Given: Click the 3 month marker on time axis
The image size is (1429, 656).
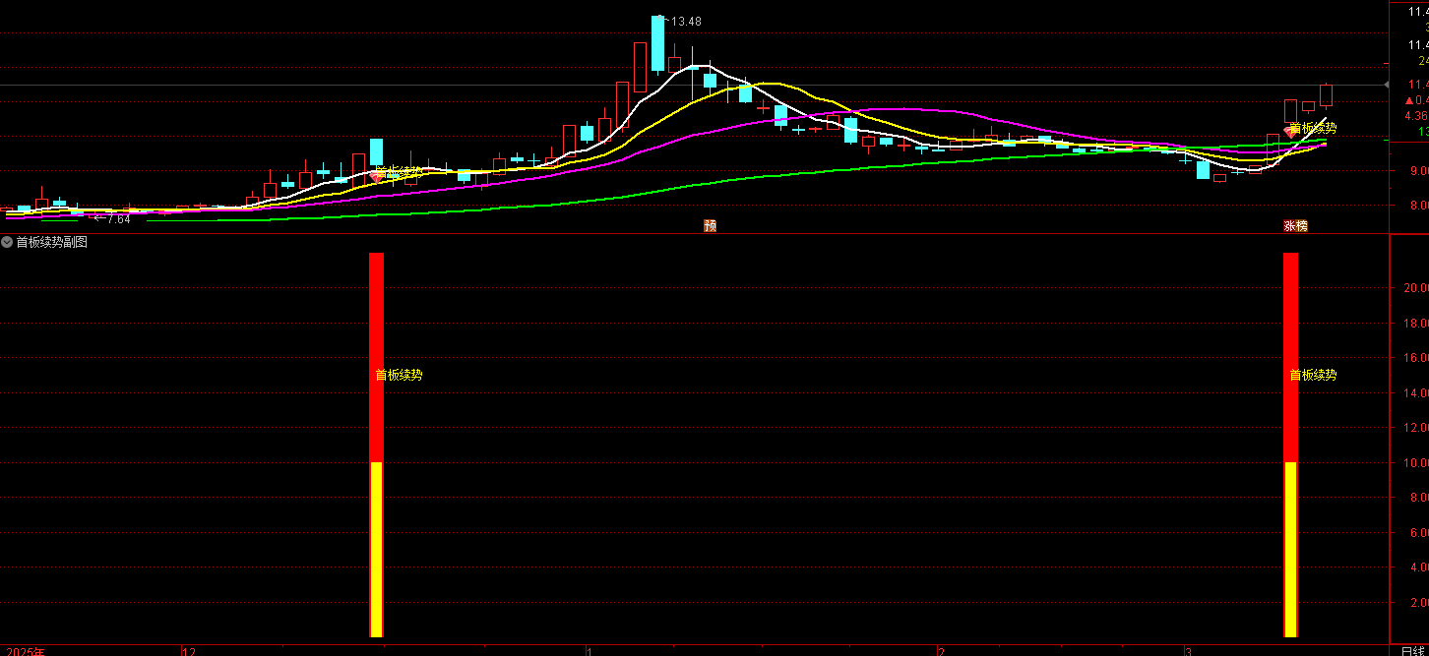Looking at the screenshot, I should pyautogui.click(x=1188, y=651).
